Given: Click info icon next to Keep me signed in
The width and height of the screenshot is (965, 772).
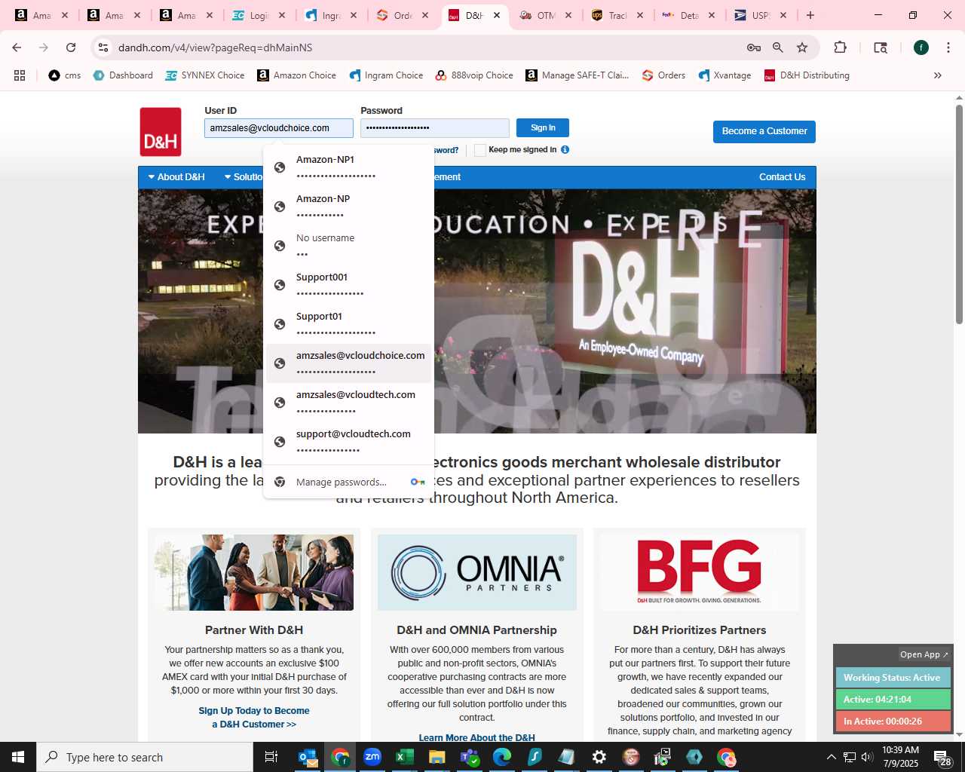Looking at the screenshot, I should [565, 149].
